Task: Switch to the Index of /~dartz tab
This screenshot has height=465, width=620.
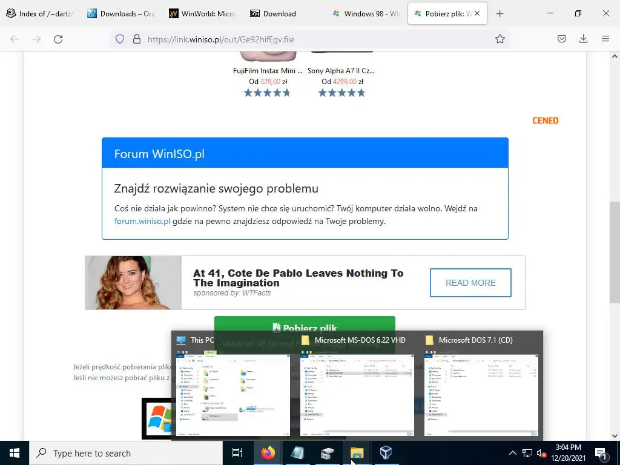Action: [x=41, y=13]
